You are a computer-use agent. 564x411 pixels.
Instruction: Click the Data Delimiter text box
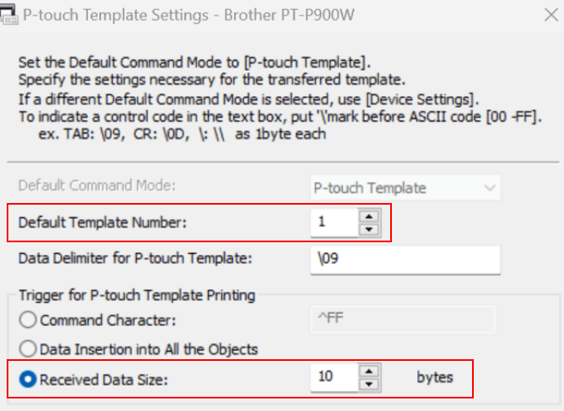[404, 259]
